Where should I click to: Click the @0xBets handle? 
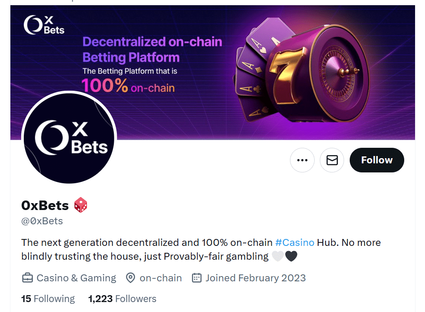tap(42, 221)
